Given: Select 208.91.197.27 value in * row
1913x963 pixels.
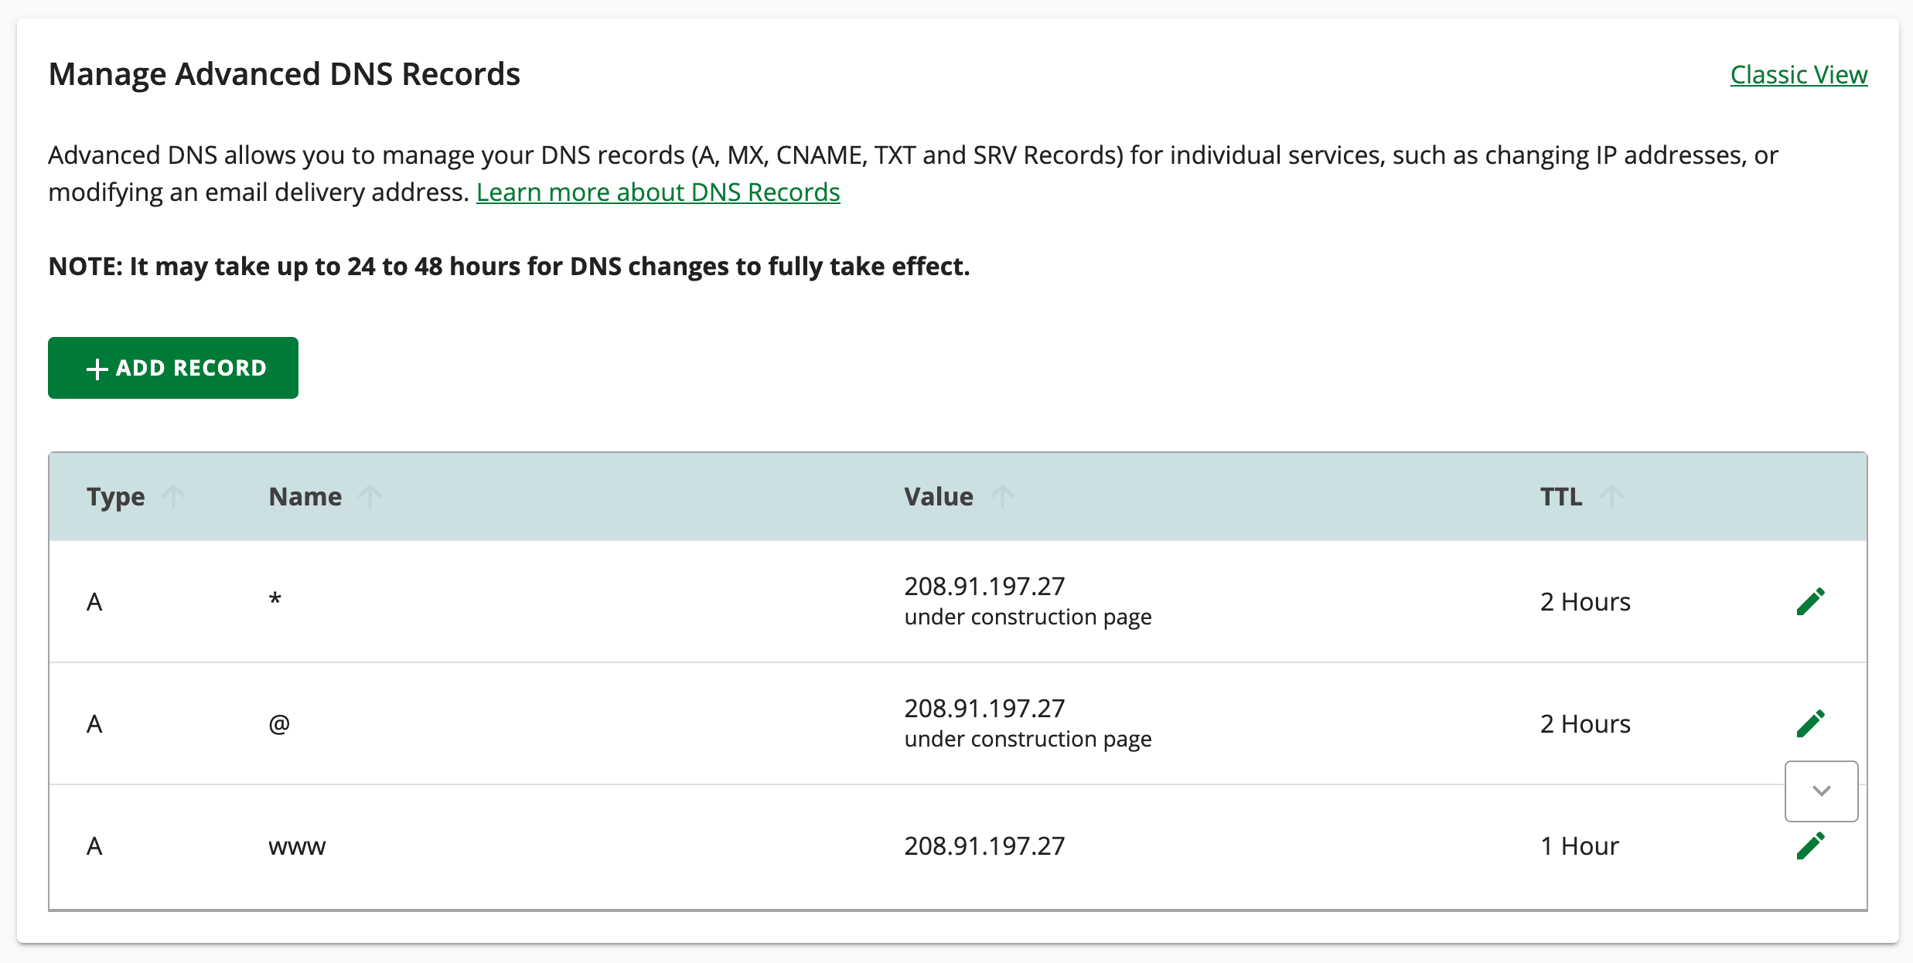Looking at the screenshot, I should pos(984,587).
